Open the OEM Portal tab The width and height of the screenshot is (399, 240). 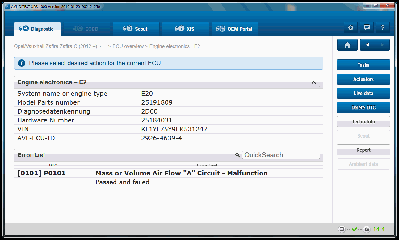click(x=235, y=29)
